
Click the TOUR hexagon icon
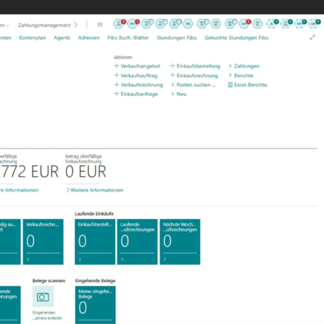point(146,24)
